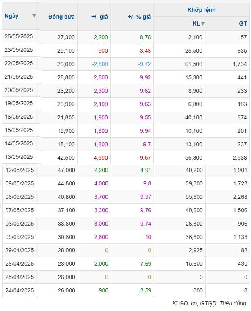Click the 2,538 GT value cell
Image resolution: width=251 pixels, height=311 pixels.
pos(239,157)
